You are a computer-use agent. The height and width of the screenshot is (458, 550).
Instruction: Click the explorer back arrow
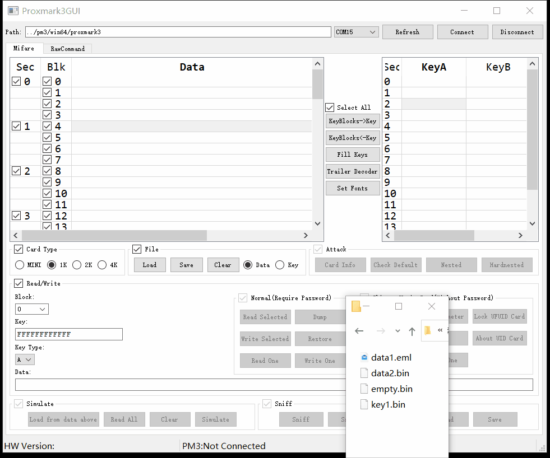click(359, 331)
